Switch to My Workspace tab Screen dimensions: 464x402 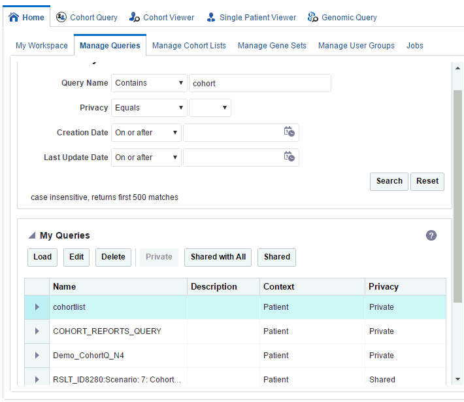42,46
